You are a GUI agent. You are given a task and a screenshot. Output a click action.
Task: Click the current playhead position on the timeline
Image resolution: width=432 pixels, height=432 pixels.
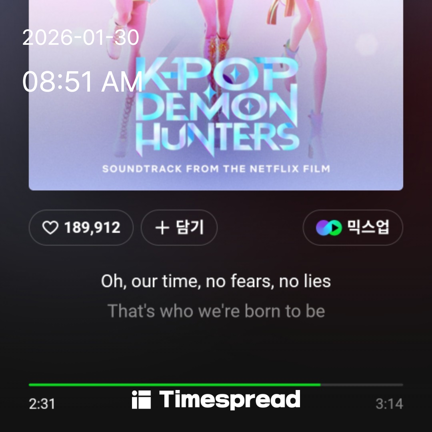point(320,385)
